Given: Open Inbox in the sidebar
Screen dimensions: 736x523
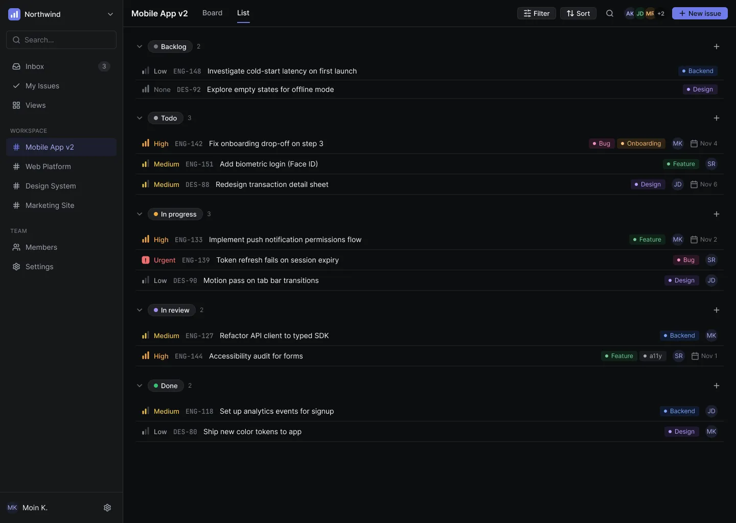Looking at the screenshot, I should (x=61, y=66).
